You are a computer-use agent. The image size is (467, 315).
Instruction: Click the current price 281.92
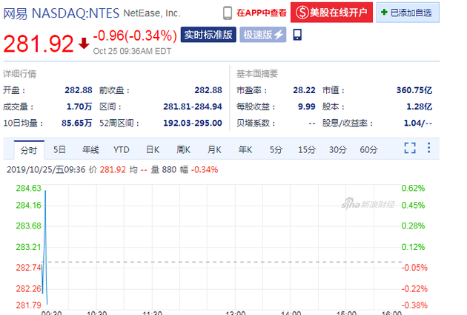[x=39, y=44]
